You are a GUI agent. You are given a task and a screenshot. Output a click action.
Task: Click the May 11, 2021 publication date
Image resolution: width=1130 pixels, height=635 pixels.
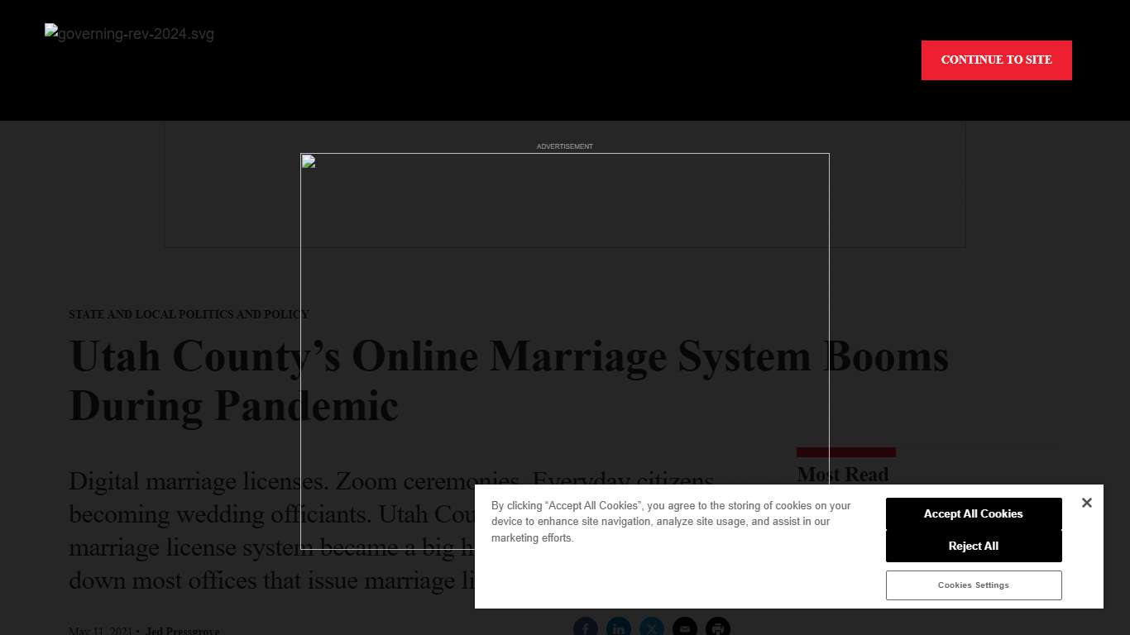(x=100, y=631)
